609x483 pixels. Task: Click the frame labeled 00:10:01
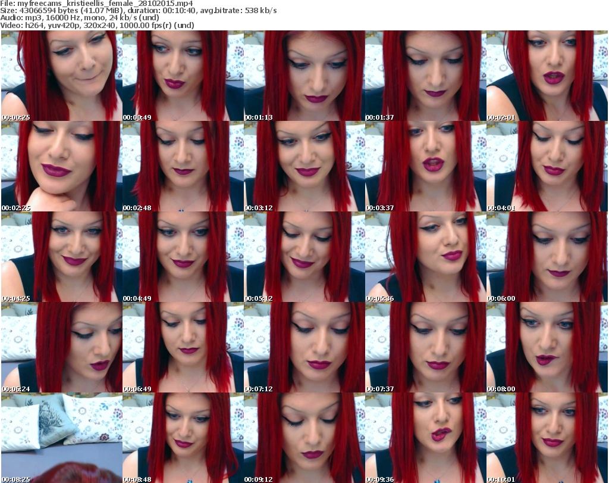[547, 438]
